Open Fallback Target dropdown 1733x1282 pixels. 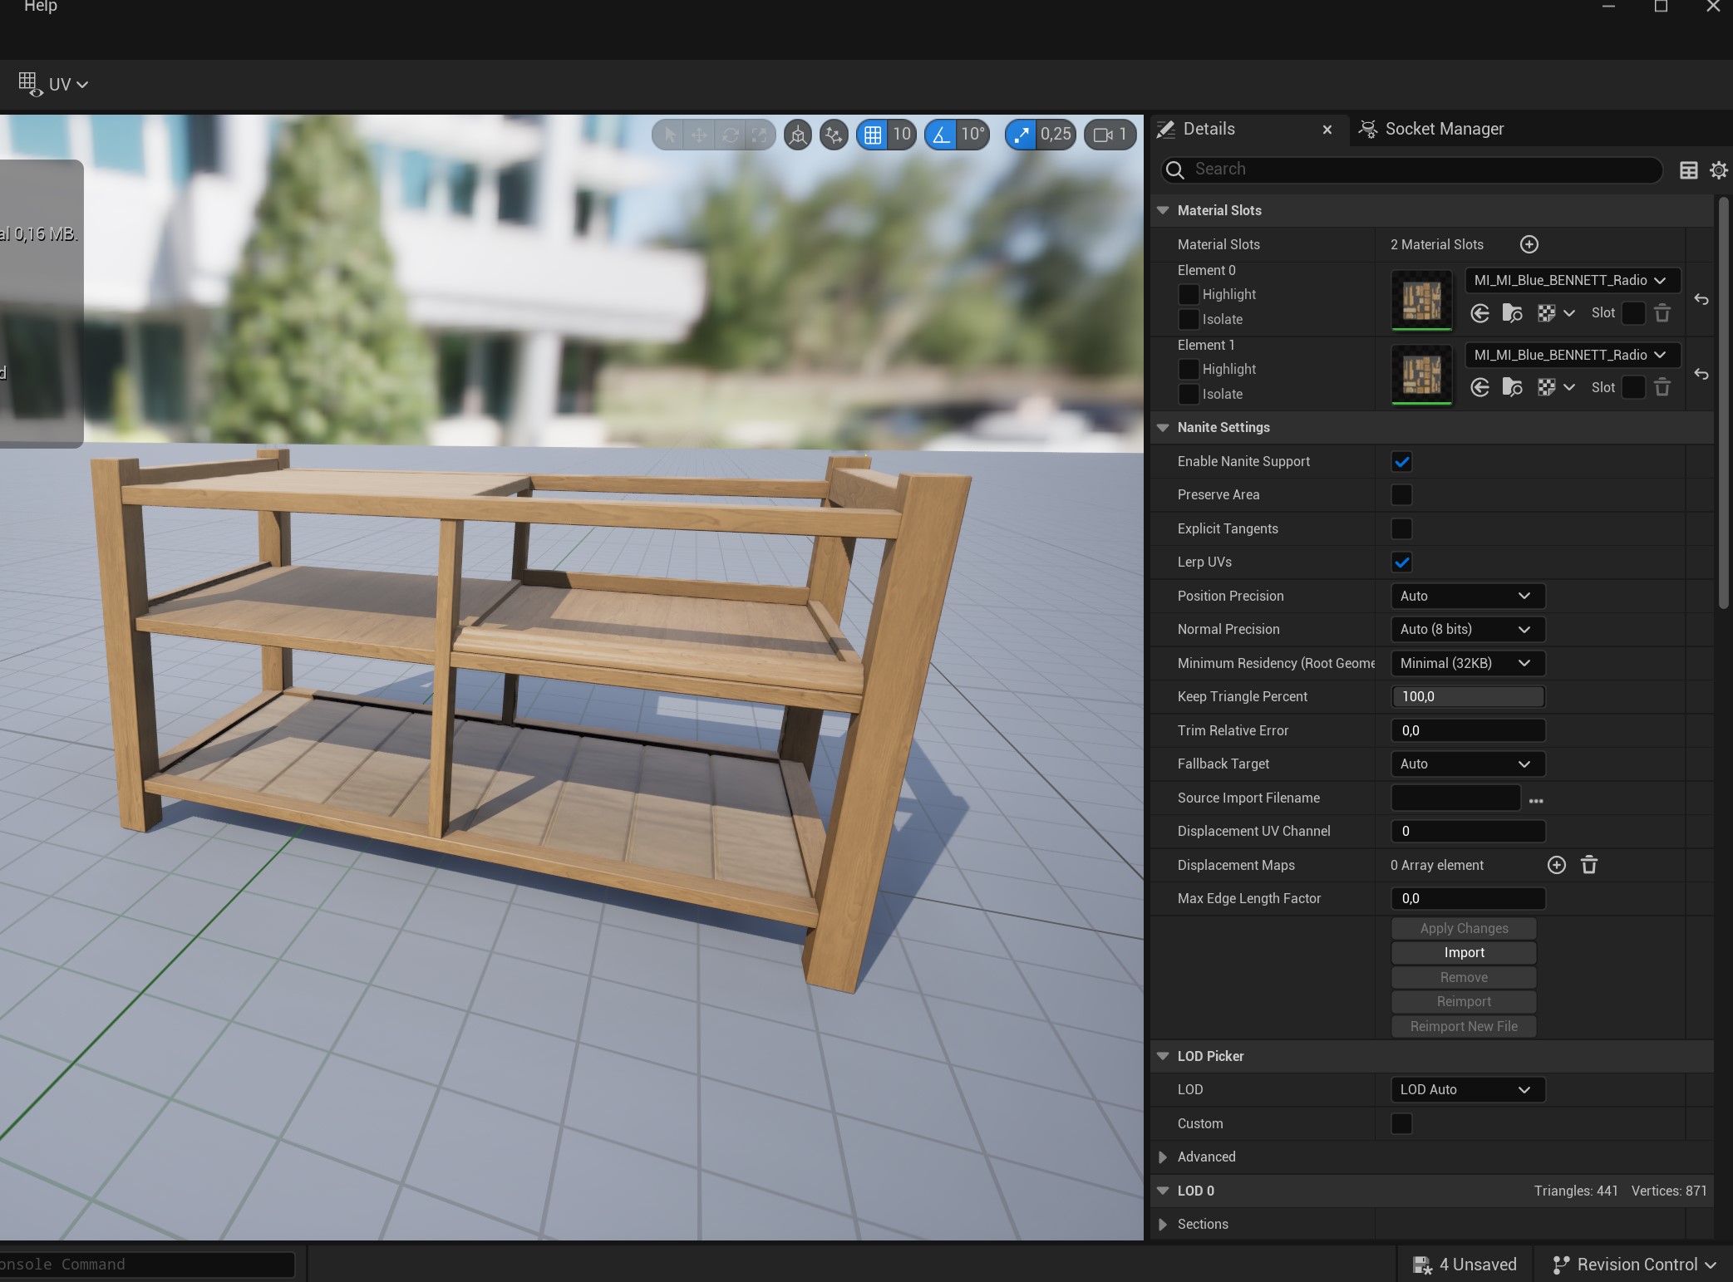(x=1467, y=764)
